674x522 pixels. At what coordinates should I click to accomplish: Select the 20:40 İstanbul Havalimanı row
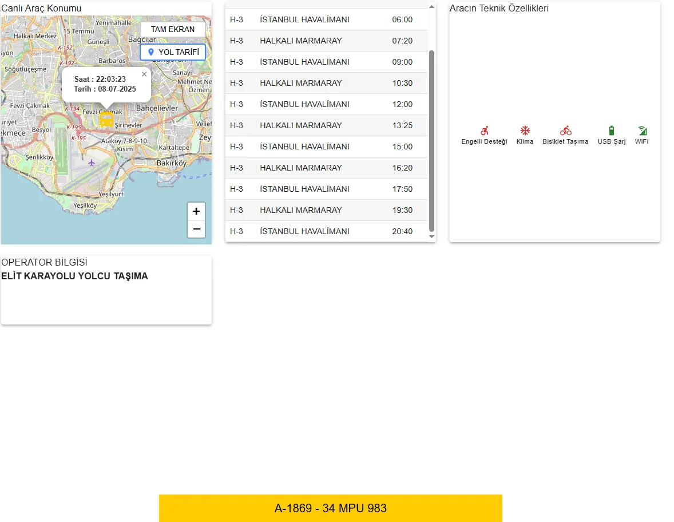point(326,231)
